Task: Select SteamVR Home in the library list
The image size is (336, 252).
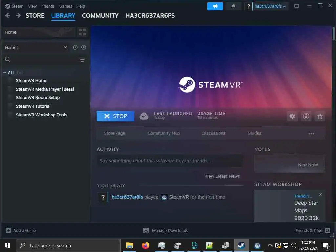Action: [x=31, y=81]
